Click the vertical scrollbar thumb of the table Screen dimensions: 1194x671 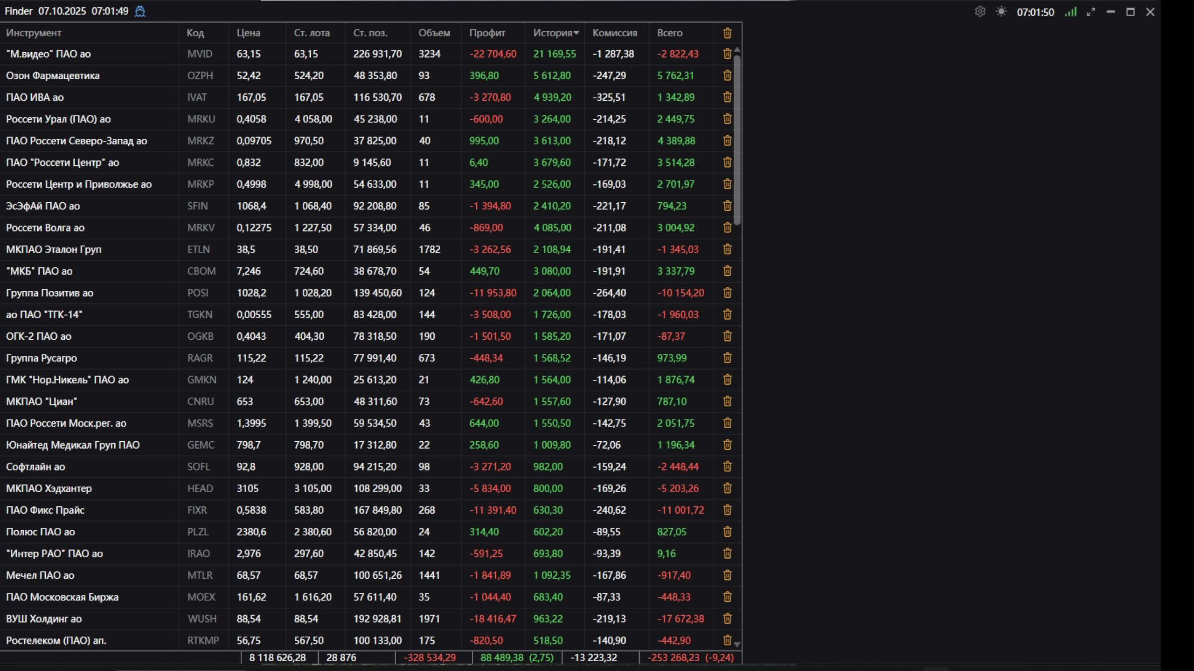click(737, 140)
